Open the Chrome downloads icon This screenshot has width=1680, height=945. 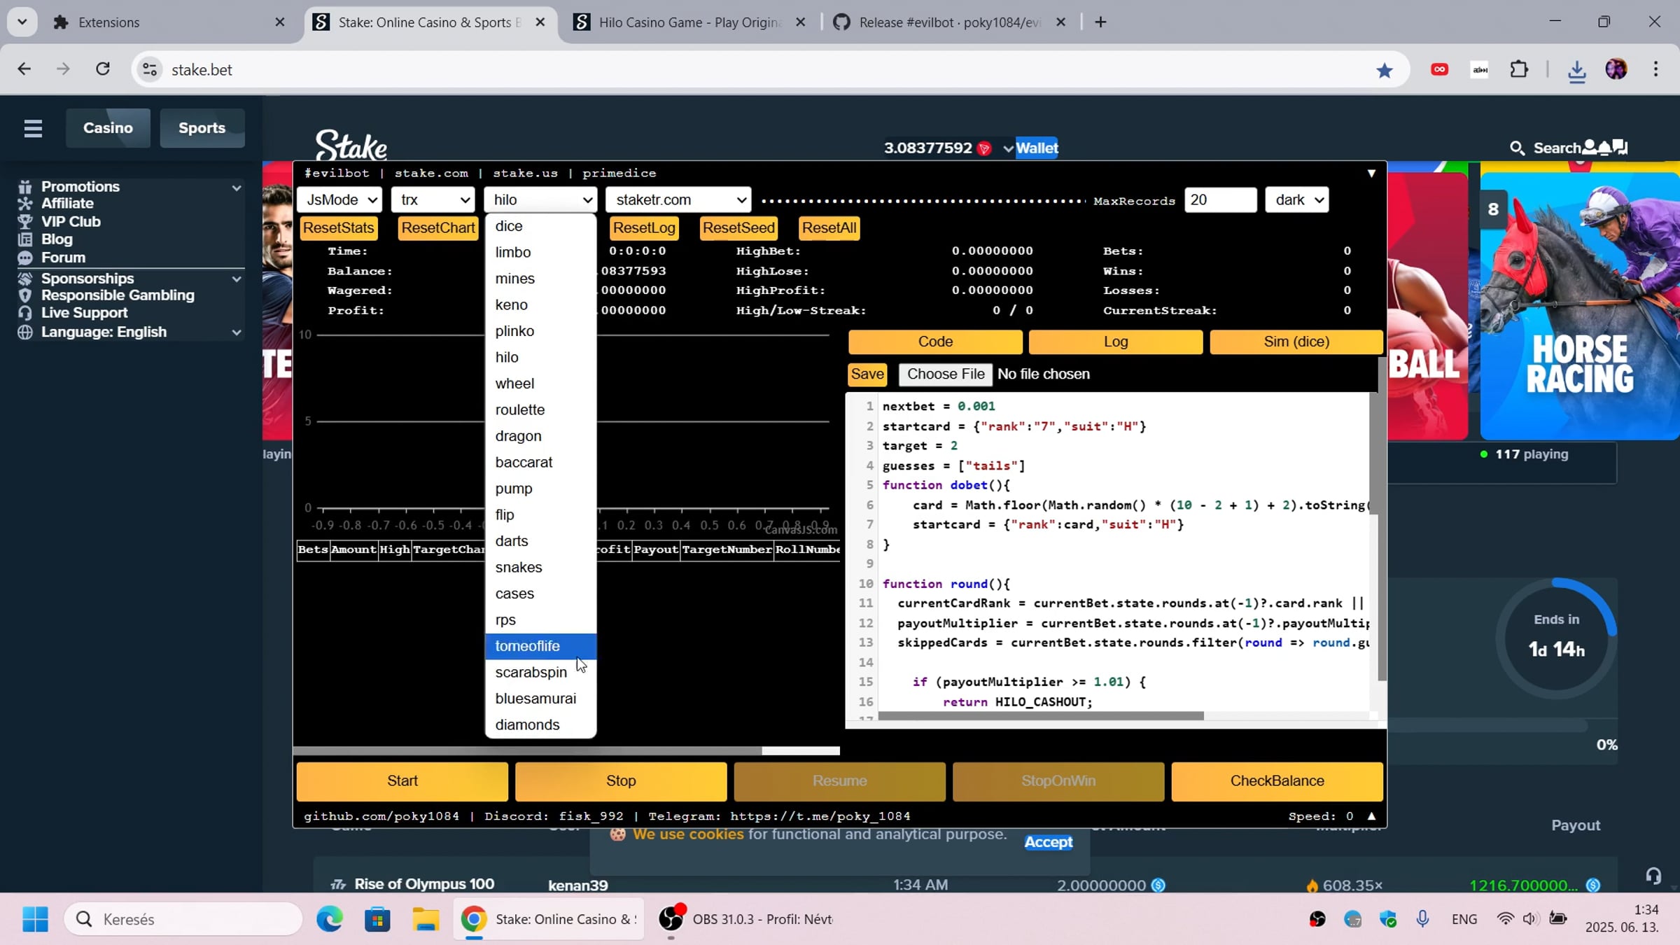tap(1576, 70)
